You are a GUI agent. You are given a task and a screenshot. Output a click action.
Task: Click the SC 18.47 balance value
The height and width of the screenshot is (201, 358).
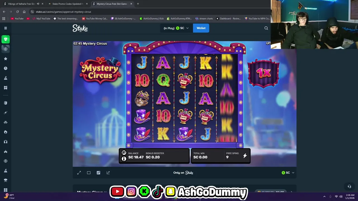point(136,157)
